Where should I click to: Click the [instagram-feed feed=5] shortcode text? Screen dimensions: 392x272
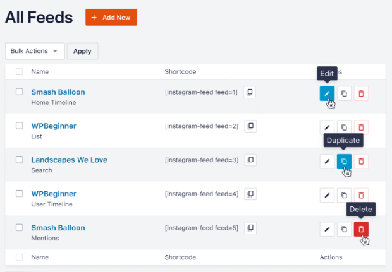pyautogui.click(x=202, y=228)
